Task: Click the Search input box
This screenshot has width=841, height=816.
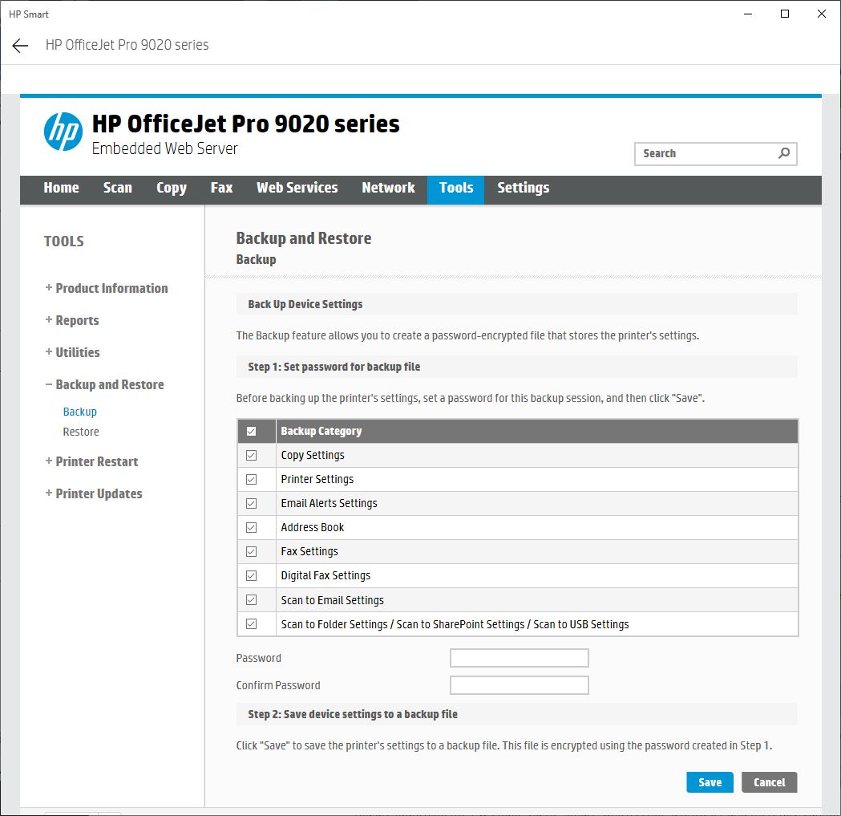Action: [x=706, y=153]
